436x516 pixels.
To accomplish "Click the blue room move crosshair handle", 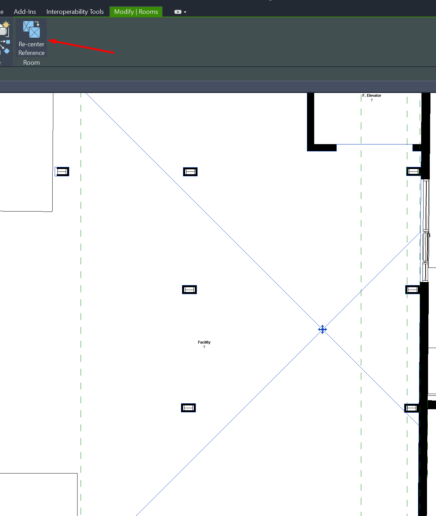I will pyautogui.click(x=323, y=329).
